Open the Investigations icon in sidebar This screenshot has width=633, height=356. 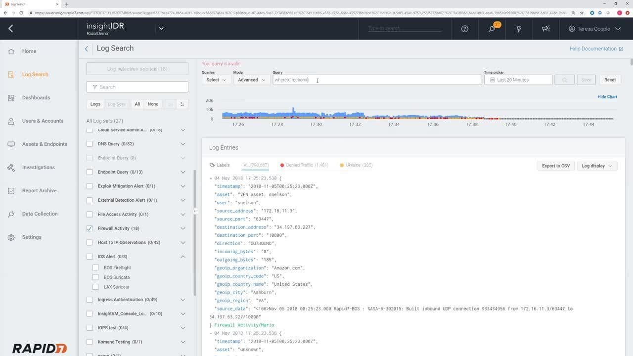point(11,167)
